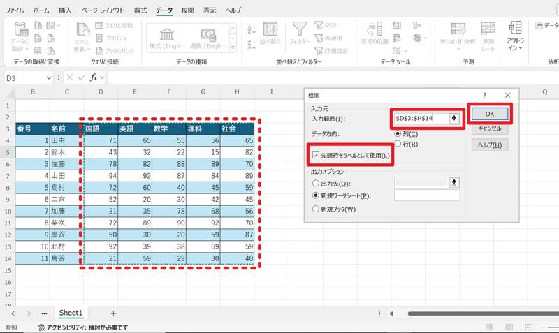Click 再適用 (Reapply) filter
559x333 pixels.
[x=328, y=38]
